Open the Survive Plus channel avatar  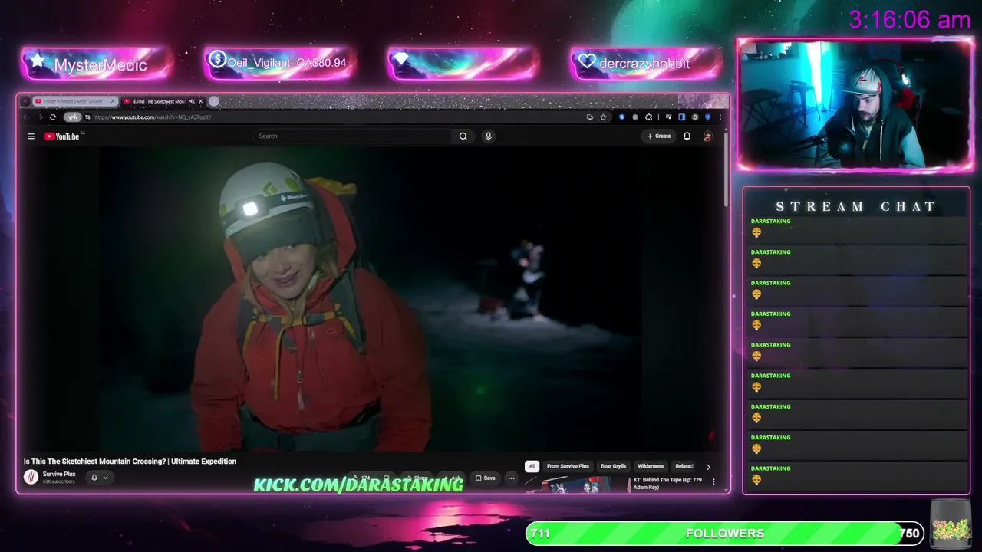point(31,477)
